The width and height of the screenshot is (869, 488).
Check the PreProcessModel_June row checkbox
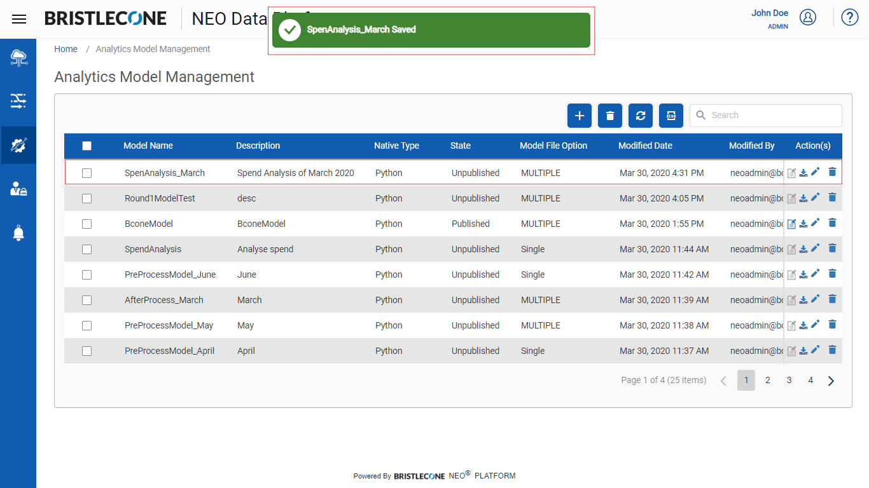(87, 274)
